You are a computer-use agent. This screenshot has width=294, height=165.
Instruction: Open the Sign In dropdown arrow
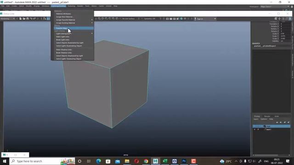[x=215, y=19]
